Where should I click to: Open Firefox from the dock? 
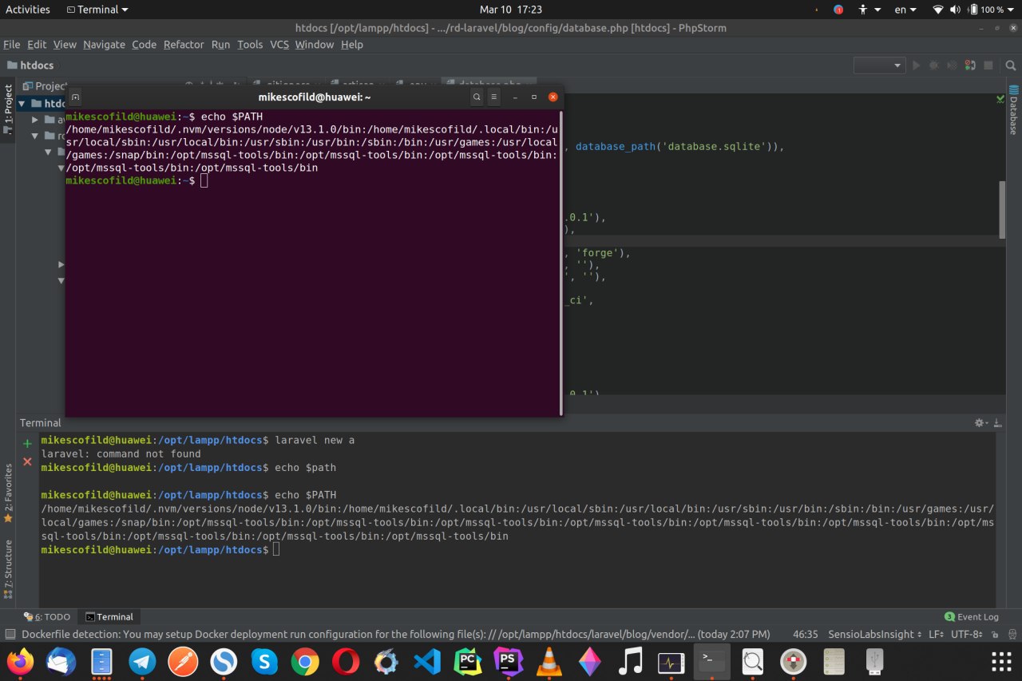tap(20, 661)
